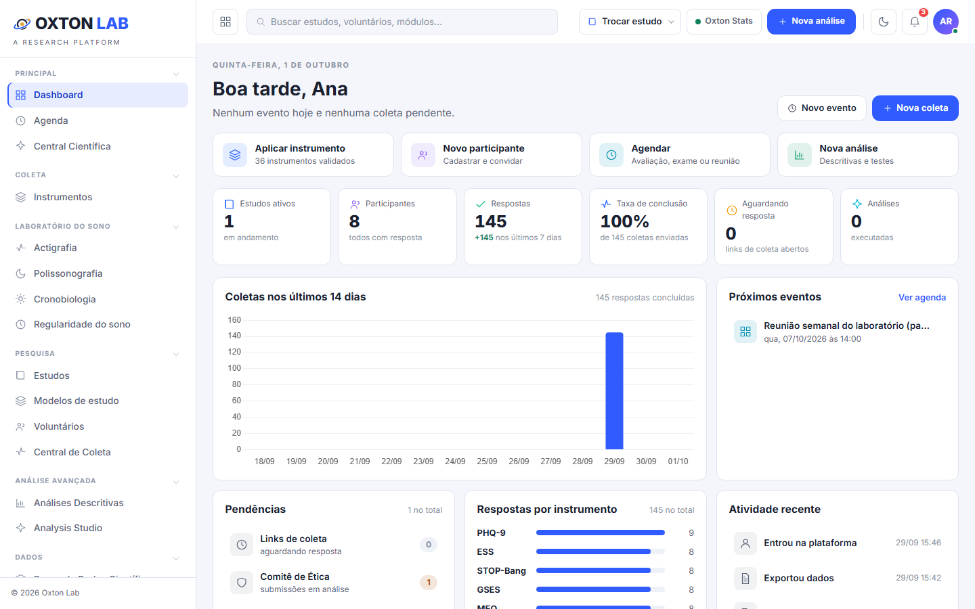Viewport: 975px width, 609px height.
Task: Focus the Buscar estudos search field
Action: [402, 22]
